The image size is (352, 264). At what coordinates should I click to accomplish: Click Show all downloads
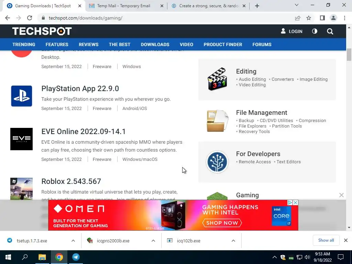[x=326, y=240]
